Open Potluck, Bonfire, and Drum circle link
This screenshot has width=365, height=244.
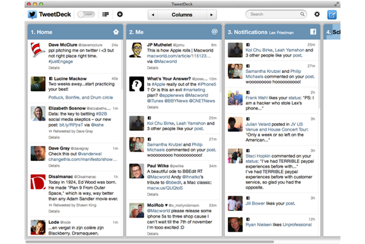click(x=81, y=97)
